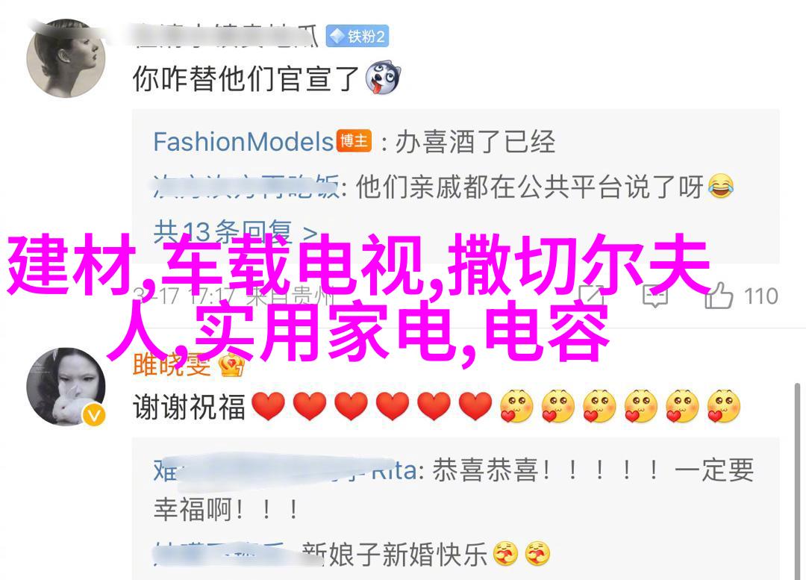Tap the share forward icon
806x580 pixels.
pyautogui.click(x=591, y=296)
